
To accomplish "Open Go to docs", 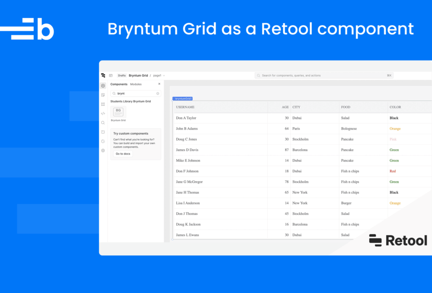I will click(x=123, y=154).
